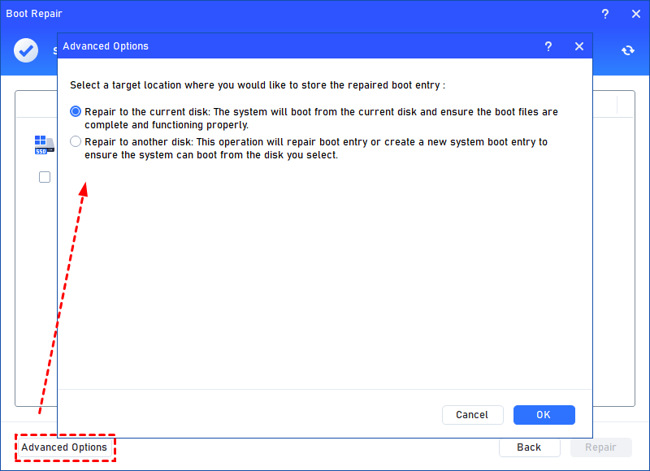Click the greyed-out Repair button
The image size is (650, 471).
tap(601, 447)
